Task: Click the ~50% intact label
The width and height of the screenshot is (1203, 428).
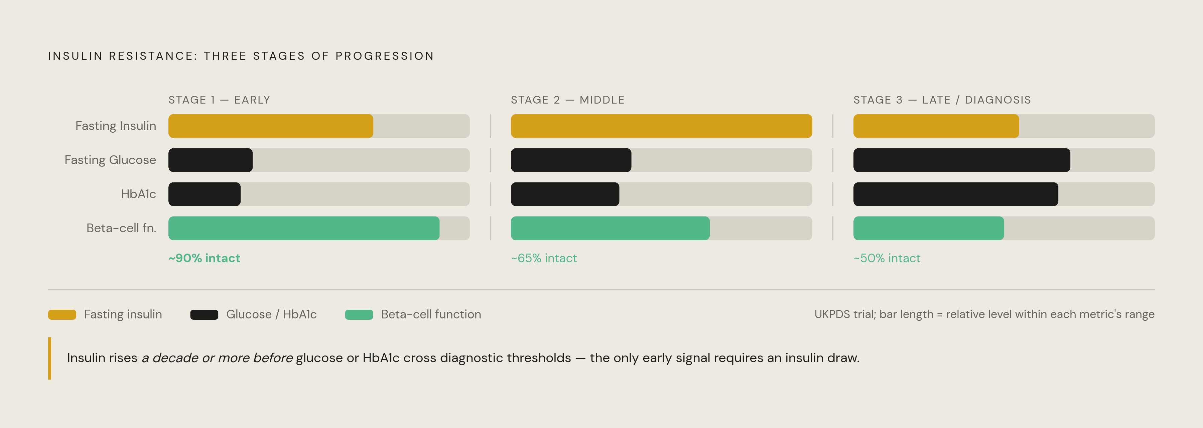Action: (x=887, y=258)
